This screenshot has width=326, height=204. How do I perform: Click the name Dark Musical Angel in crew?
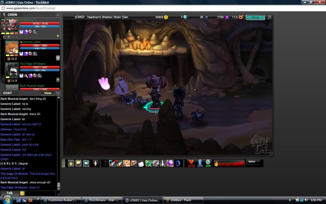pos(32,85)
